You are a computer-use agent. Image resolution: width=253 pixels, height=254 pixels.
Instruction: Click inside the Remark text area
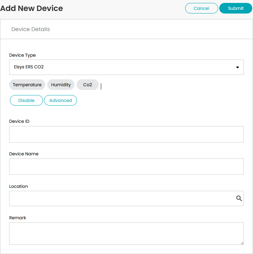pyautogui.click(x=126, y=234)
